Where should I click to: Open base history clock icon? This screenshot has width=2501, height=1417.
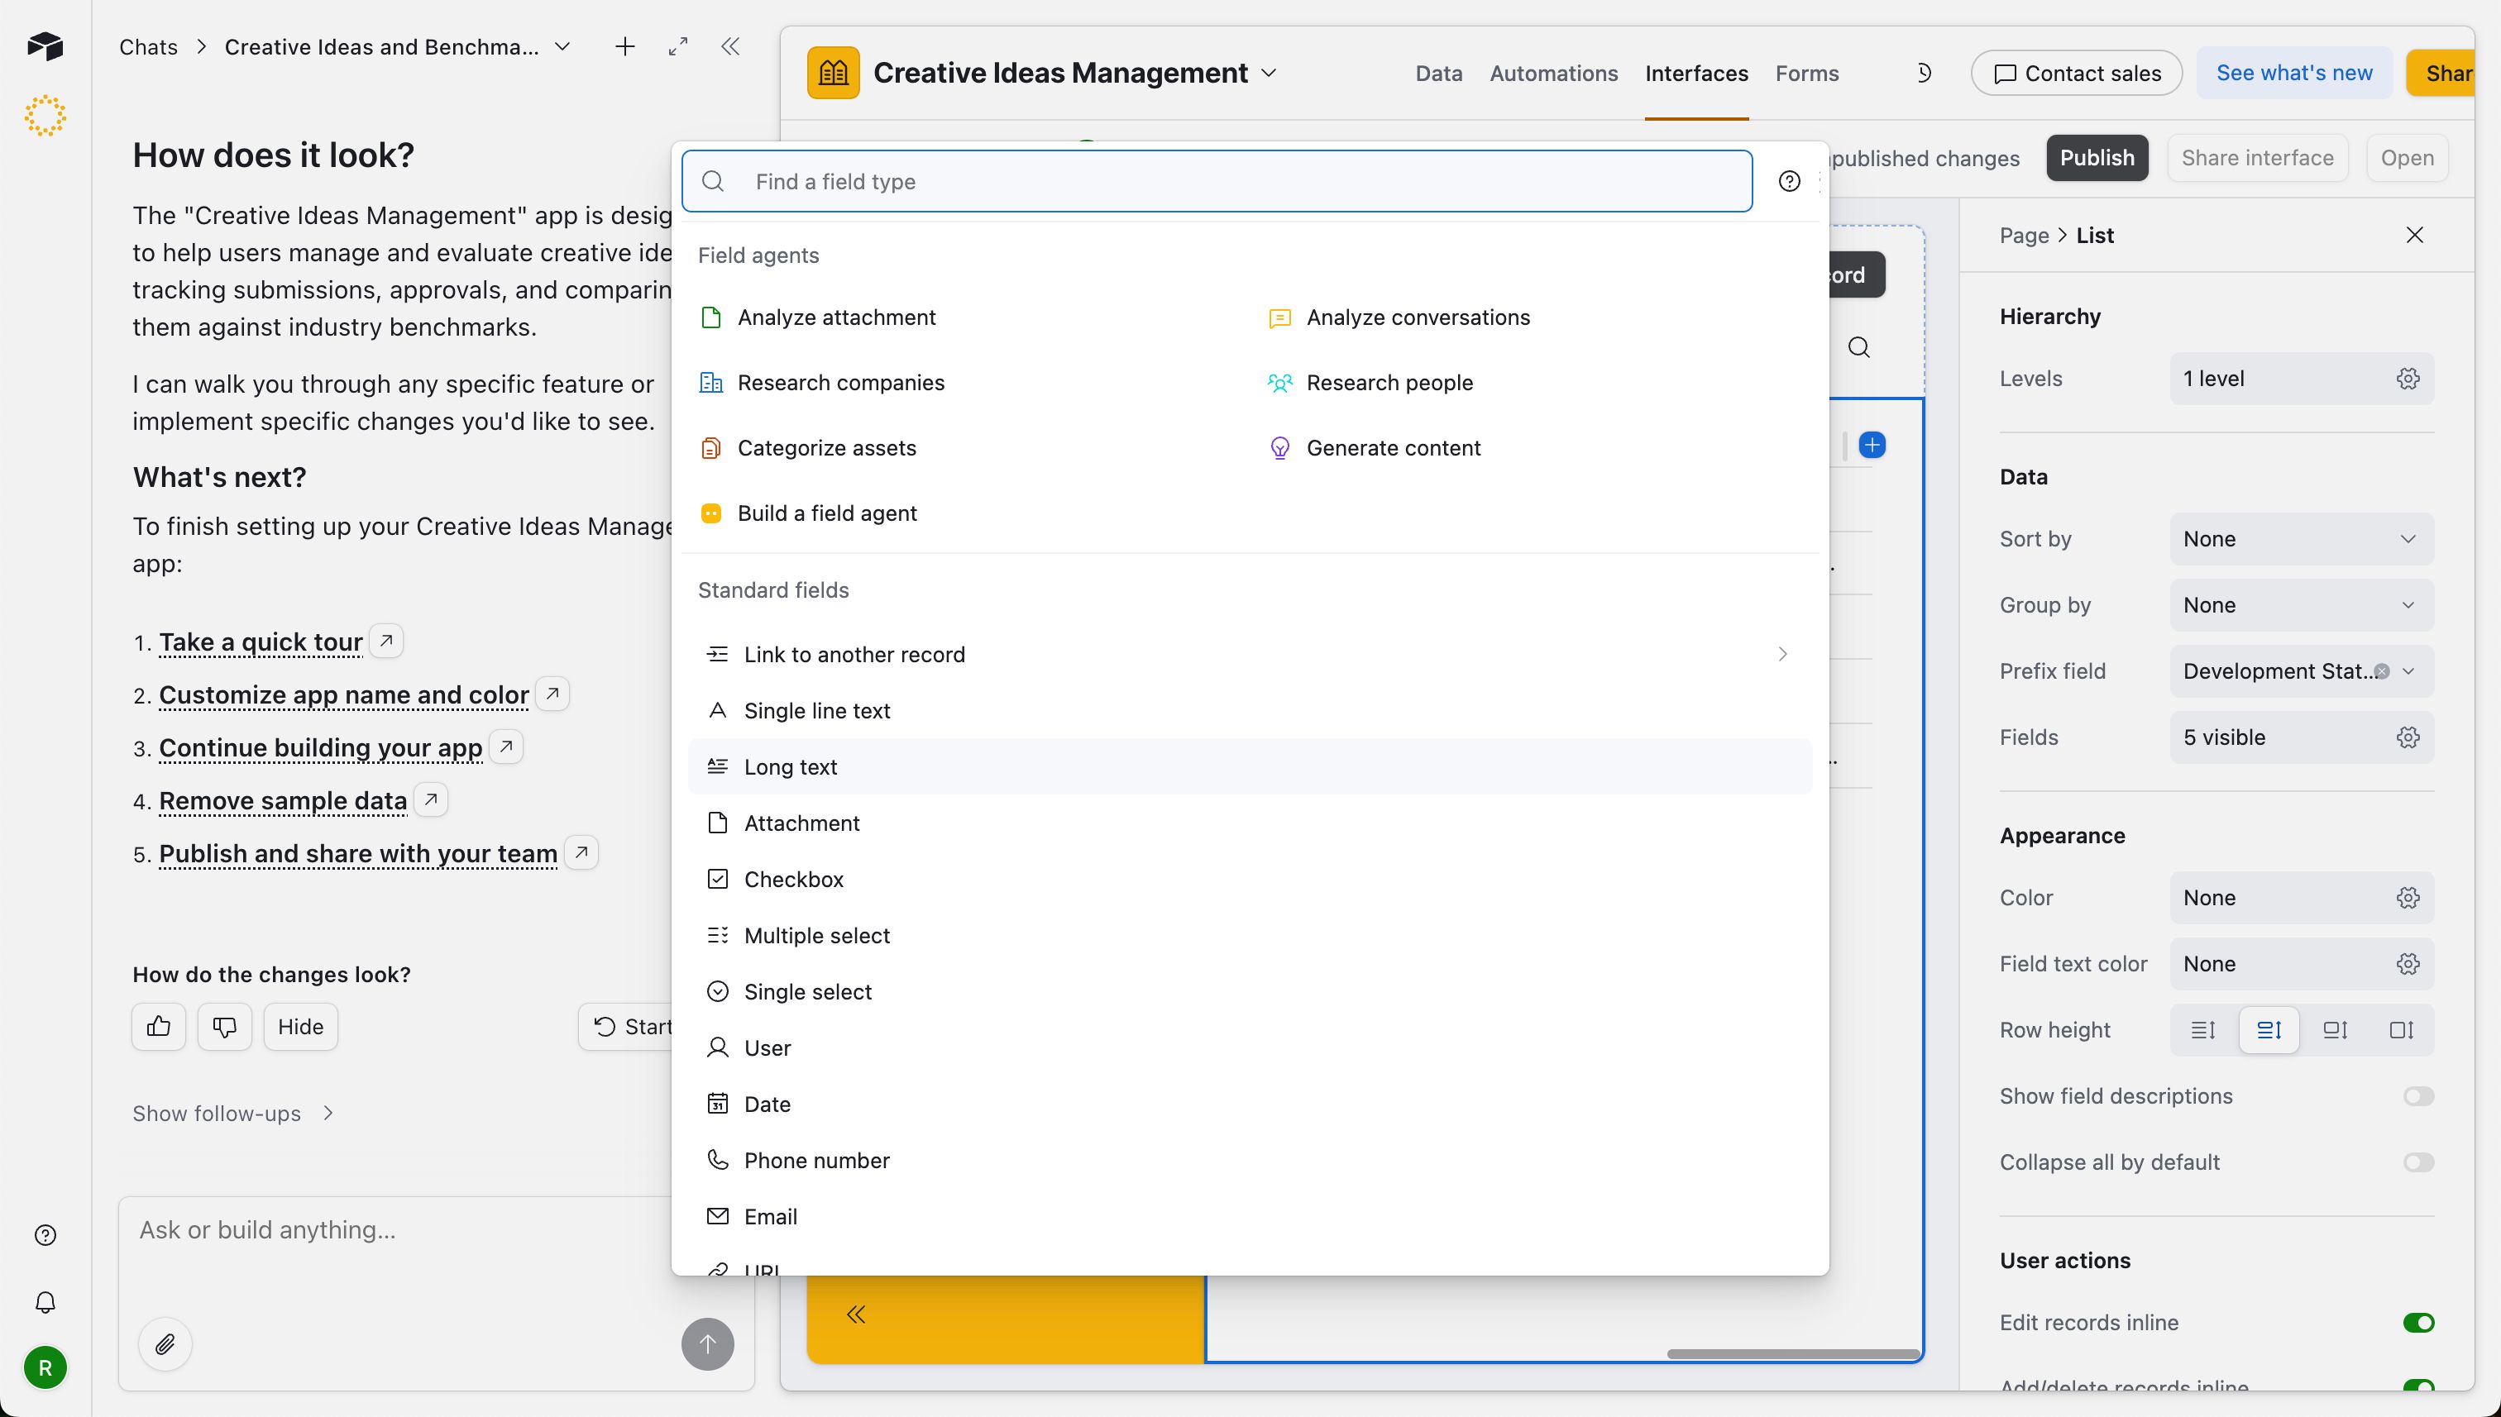1923,73
